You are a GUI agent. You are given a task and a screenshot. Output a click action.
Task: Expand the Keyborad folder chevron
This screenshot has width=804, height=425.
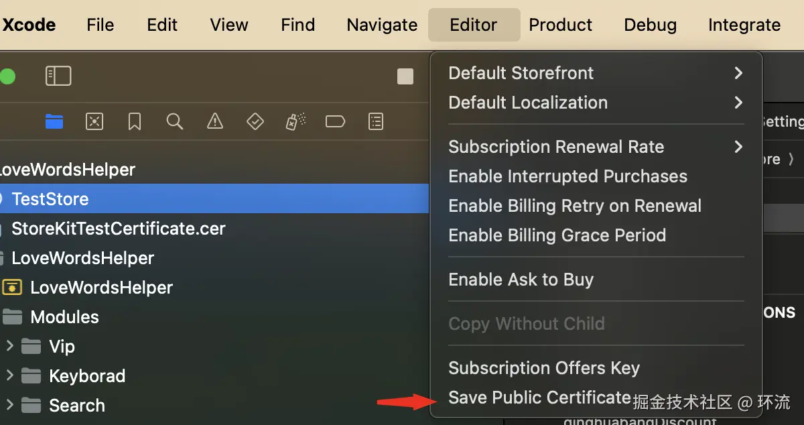(9, 375)
